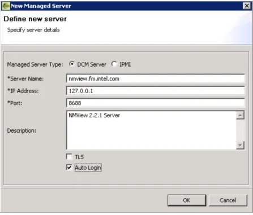Screen dimensions: 253x215
Task: Click the IP Address input field
Action: click(156, 91)
